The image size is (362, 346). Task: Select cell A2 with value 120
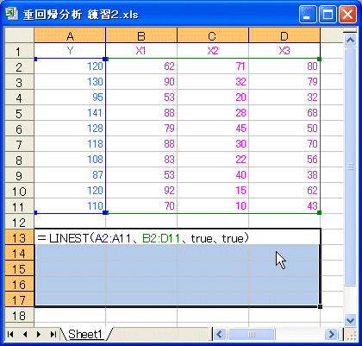[x=70, y=66]
